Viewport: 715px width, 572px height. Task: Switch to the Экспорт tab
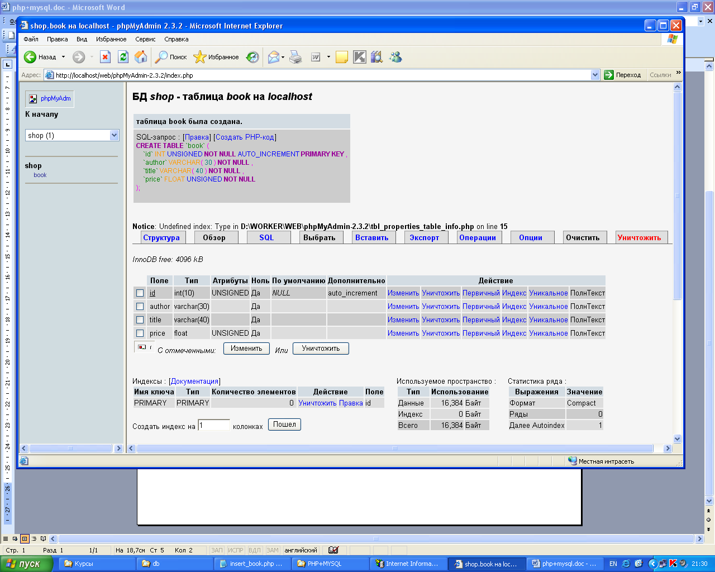coord(424,237)
